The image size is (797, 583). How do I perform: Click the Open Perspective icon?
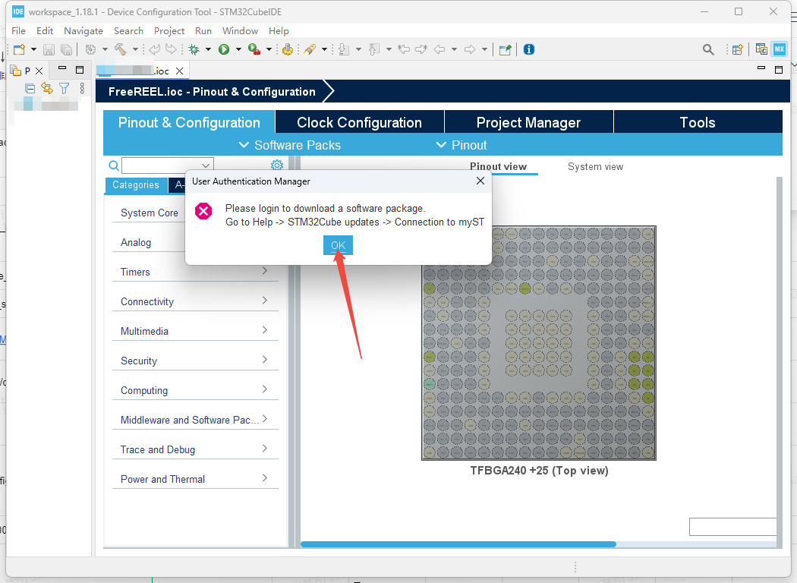click(736, 49)
